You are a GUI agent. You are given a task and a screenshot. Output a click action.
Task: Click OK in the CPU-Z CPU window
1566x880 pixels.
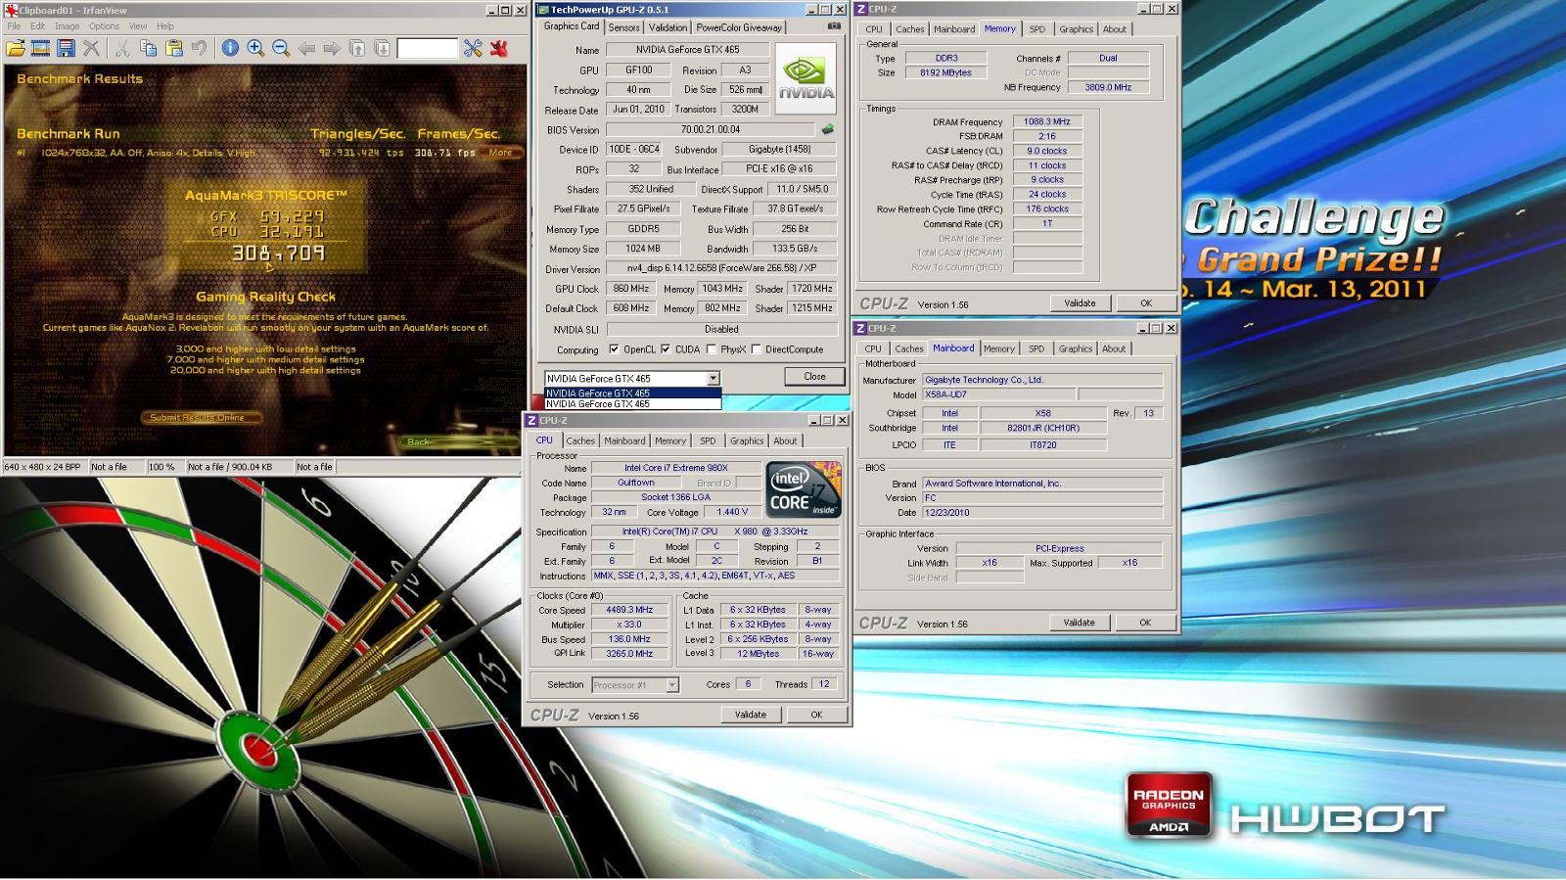pyautogui.click(x=816, y=716)
